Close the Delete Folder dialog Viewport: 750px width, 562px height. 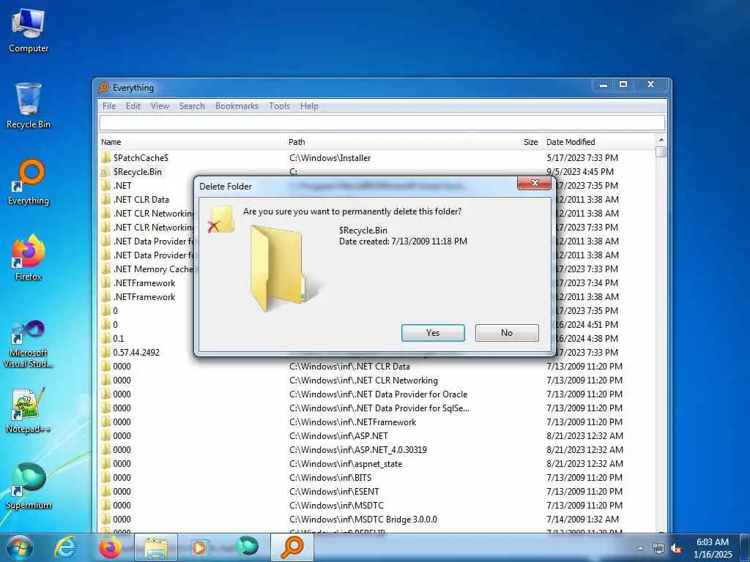[534, 183]
